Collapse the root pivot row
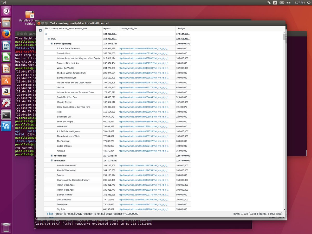Image resolution: width=312 pixels, height=234 pixels. point(46,34)
